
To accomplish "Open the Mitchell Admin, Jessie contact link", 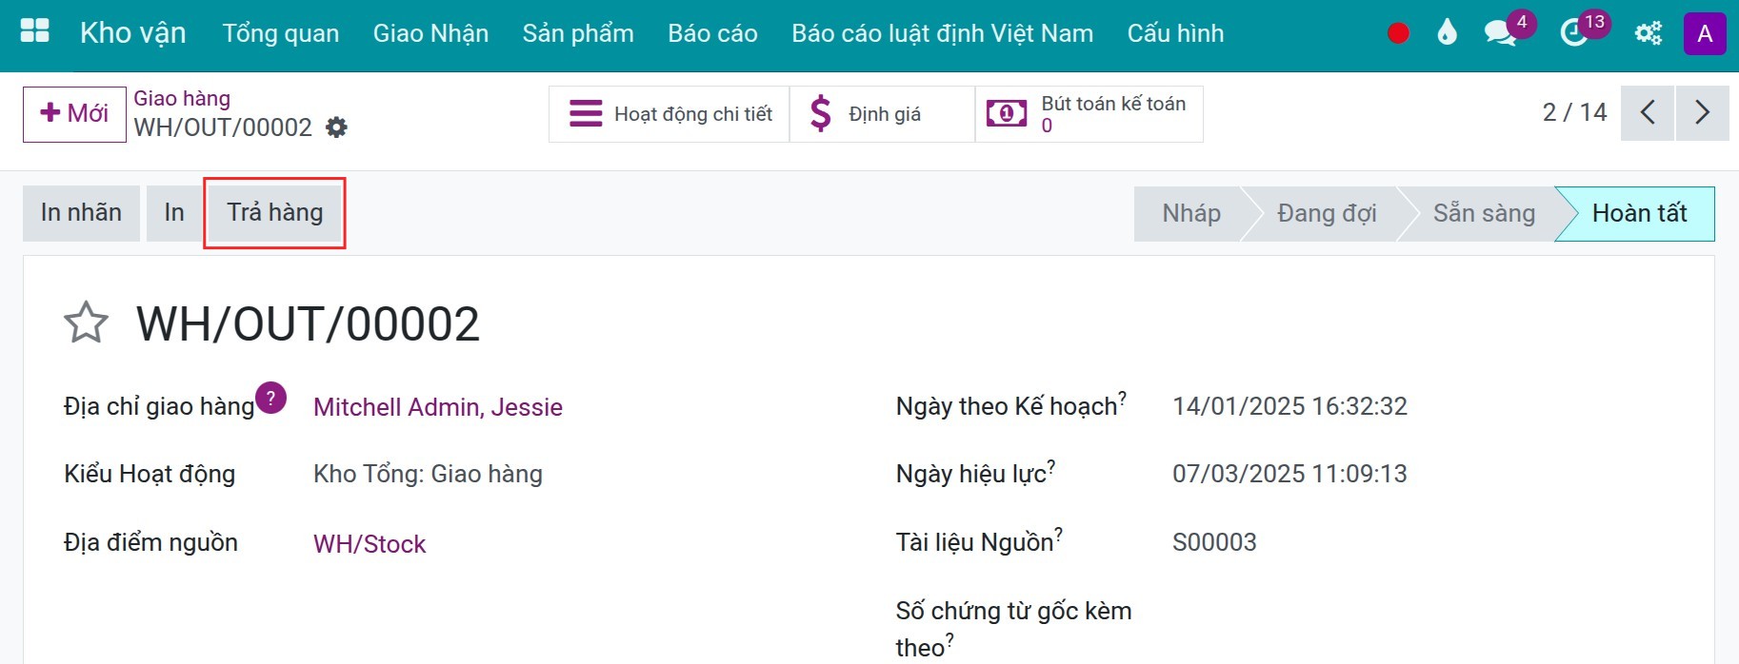I will 438,407.
